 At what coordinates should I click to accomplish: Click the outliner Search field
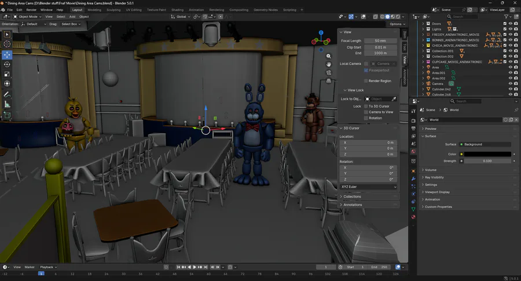click(x=462, y=17)
